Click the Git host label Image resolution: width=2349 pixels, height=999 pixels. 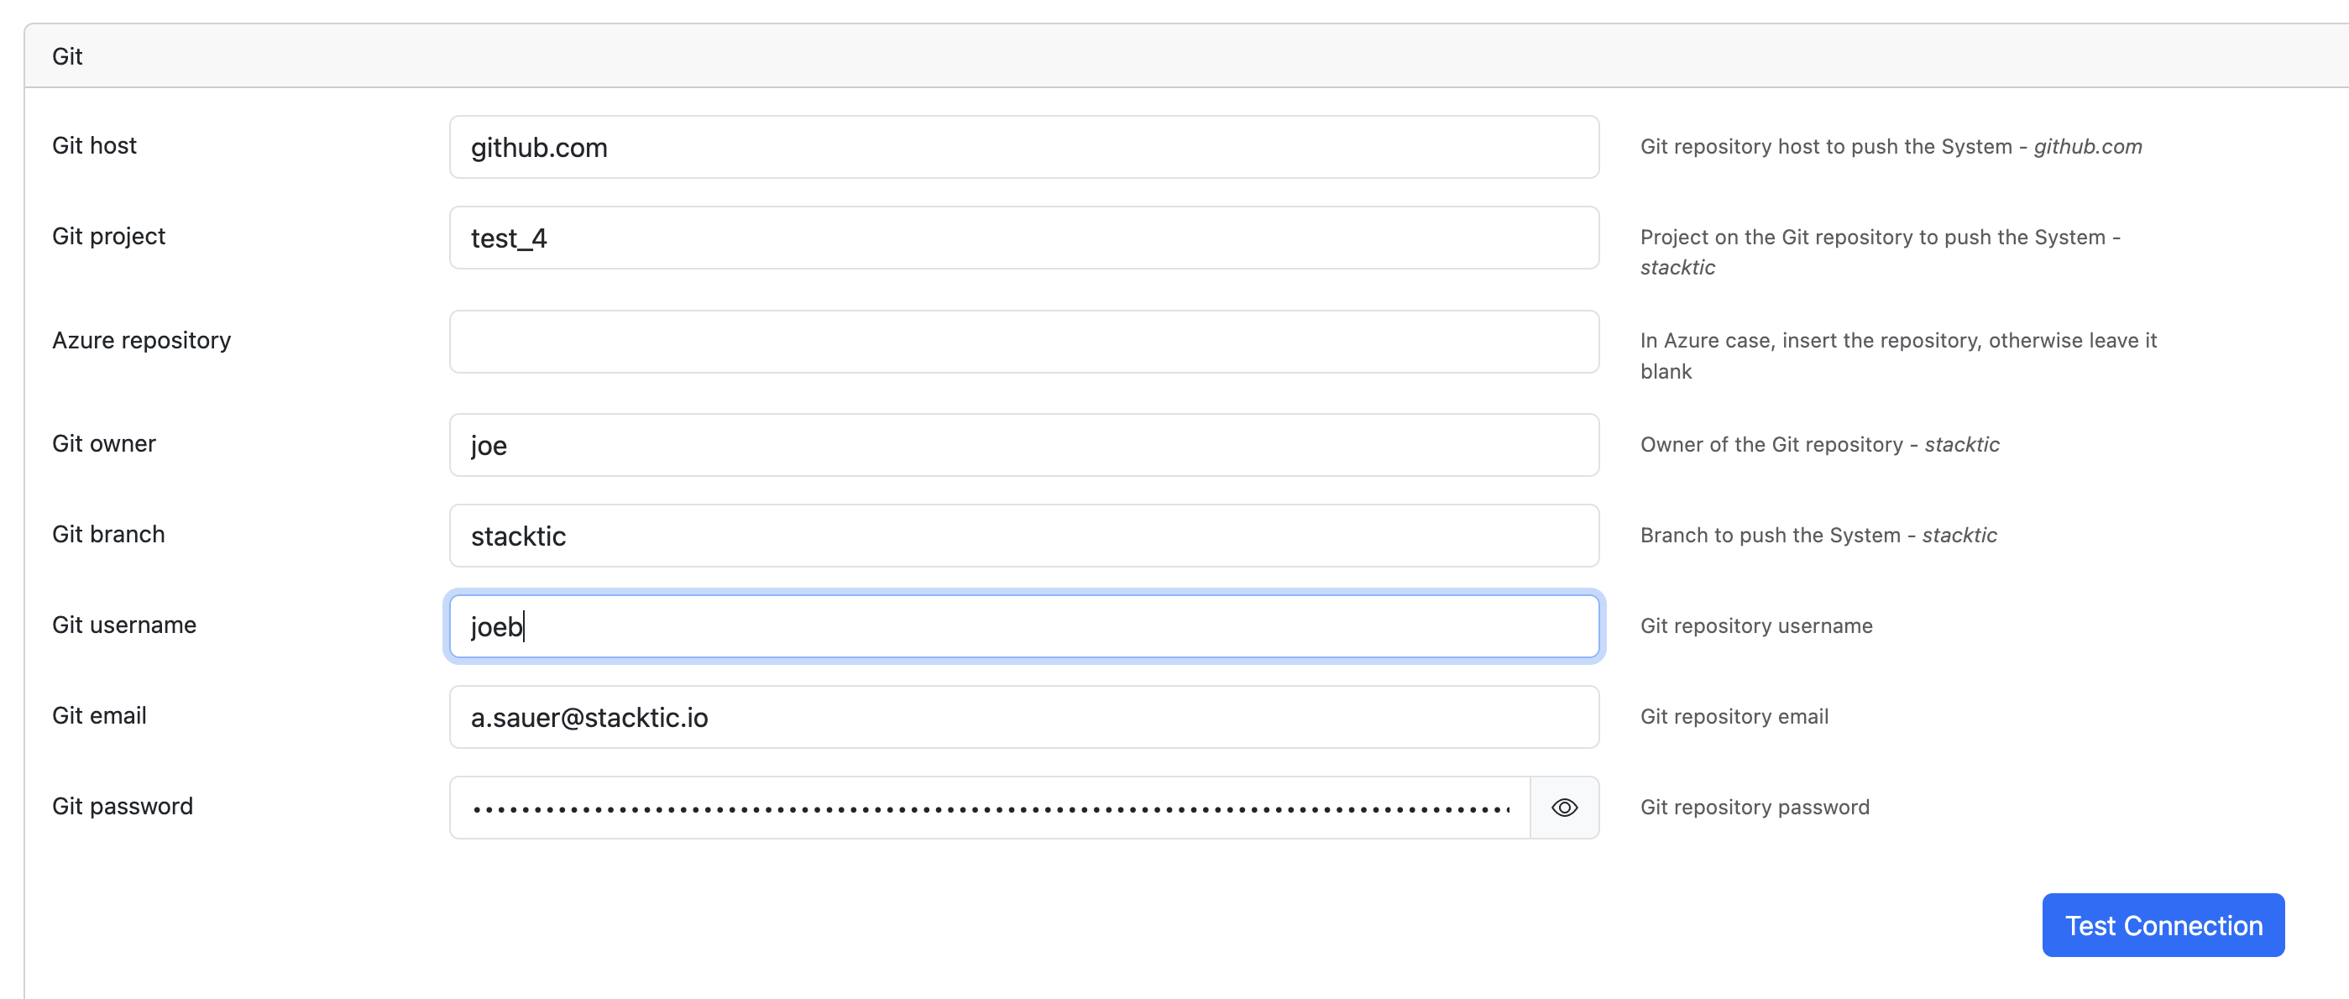click(94, 146)
